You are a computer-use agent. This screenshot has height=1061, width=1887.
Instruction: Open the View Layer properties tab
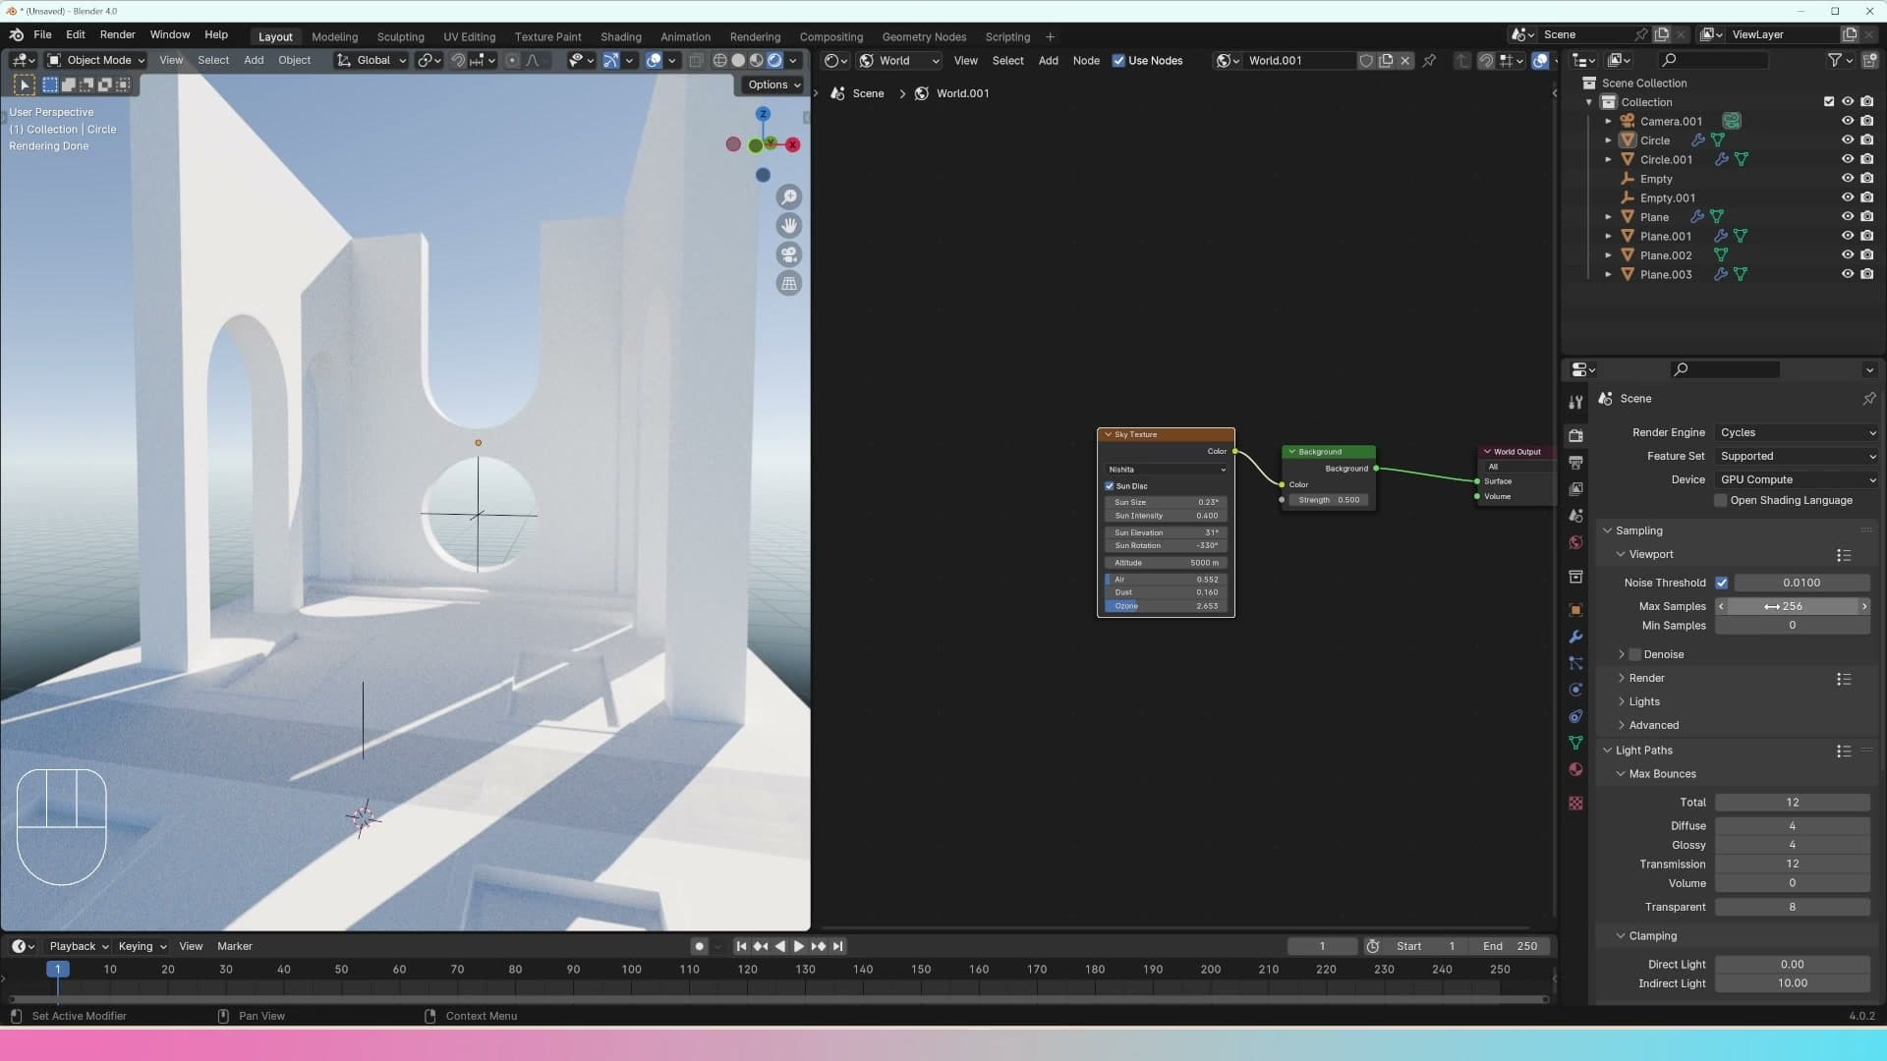(x=1575, y=488)
